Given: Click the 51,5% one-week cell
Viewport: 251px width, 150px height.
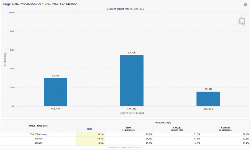Looking at the screenshot, I should [177, 134].
